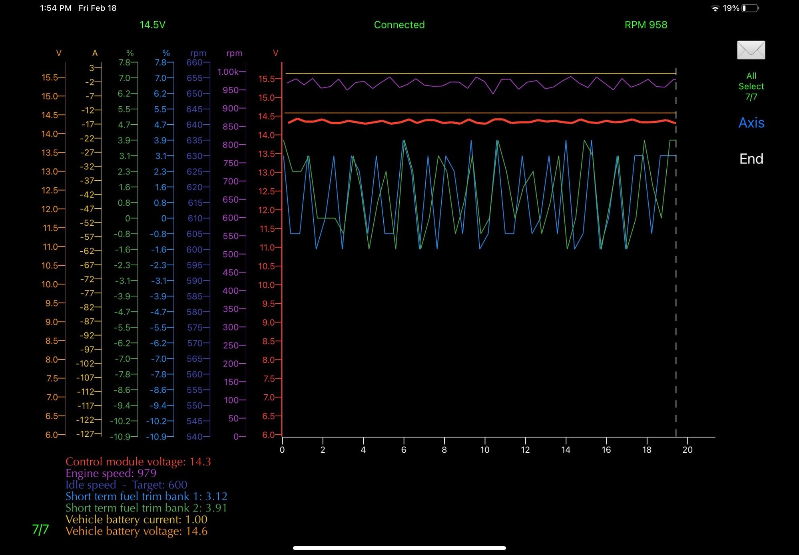Image resolution: width=799 pixels, height=555 pixels.
Task: Tap Vehicle battery current legend entry
Action: [x=136, y=519]
